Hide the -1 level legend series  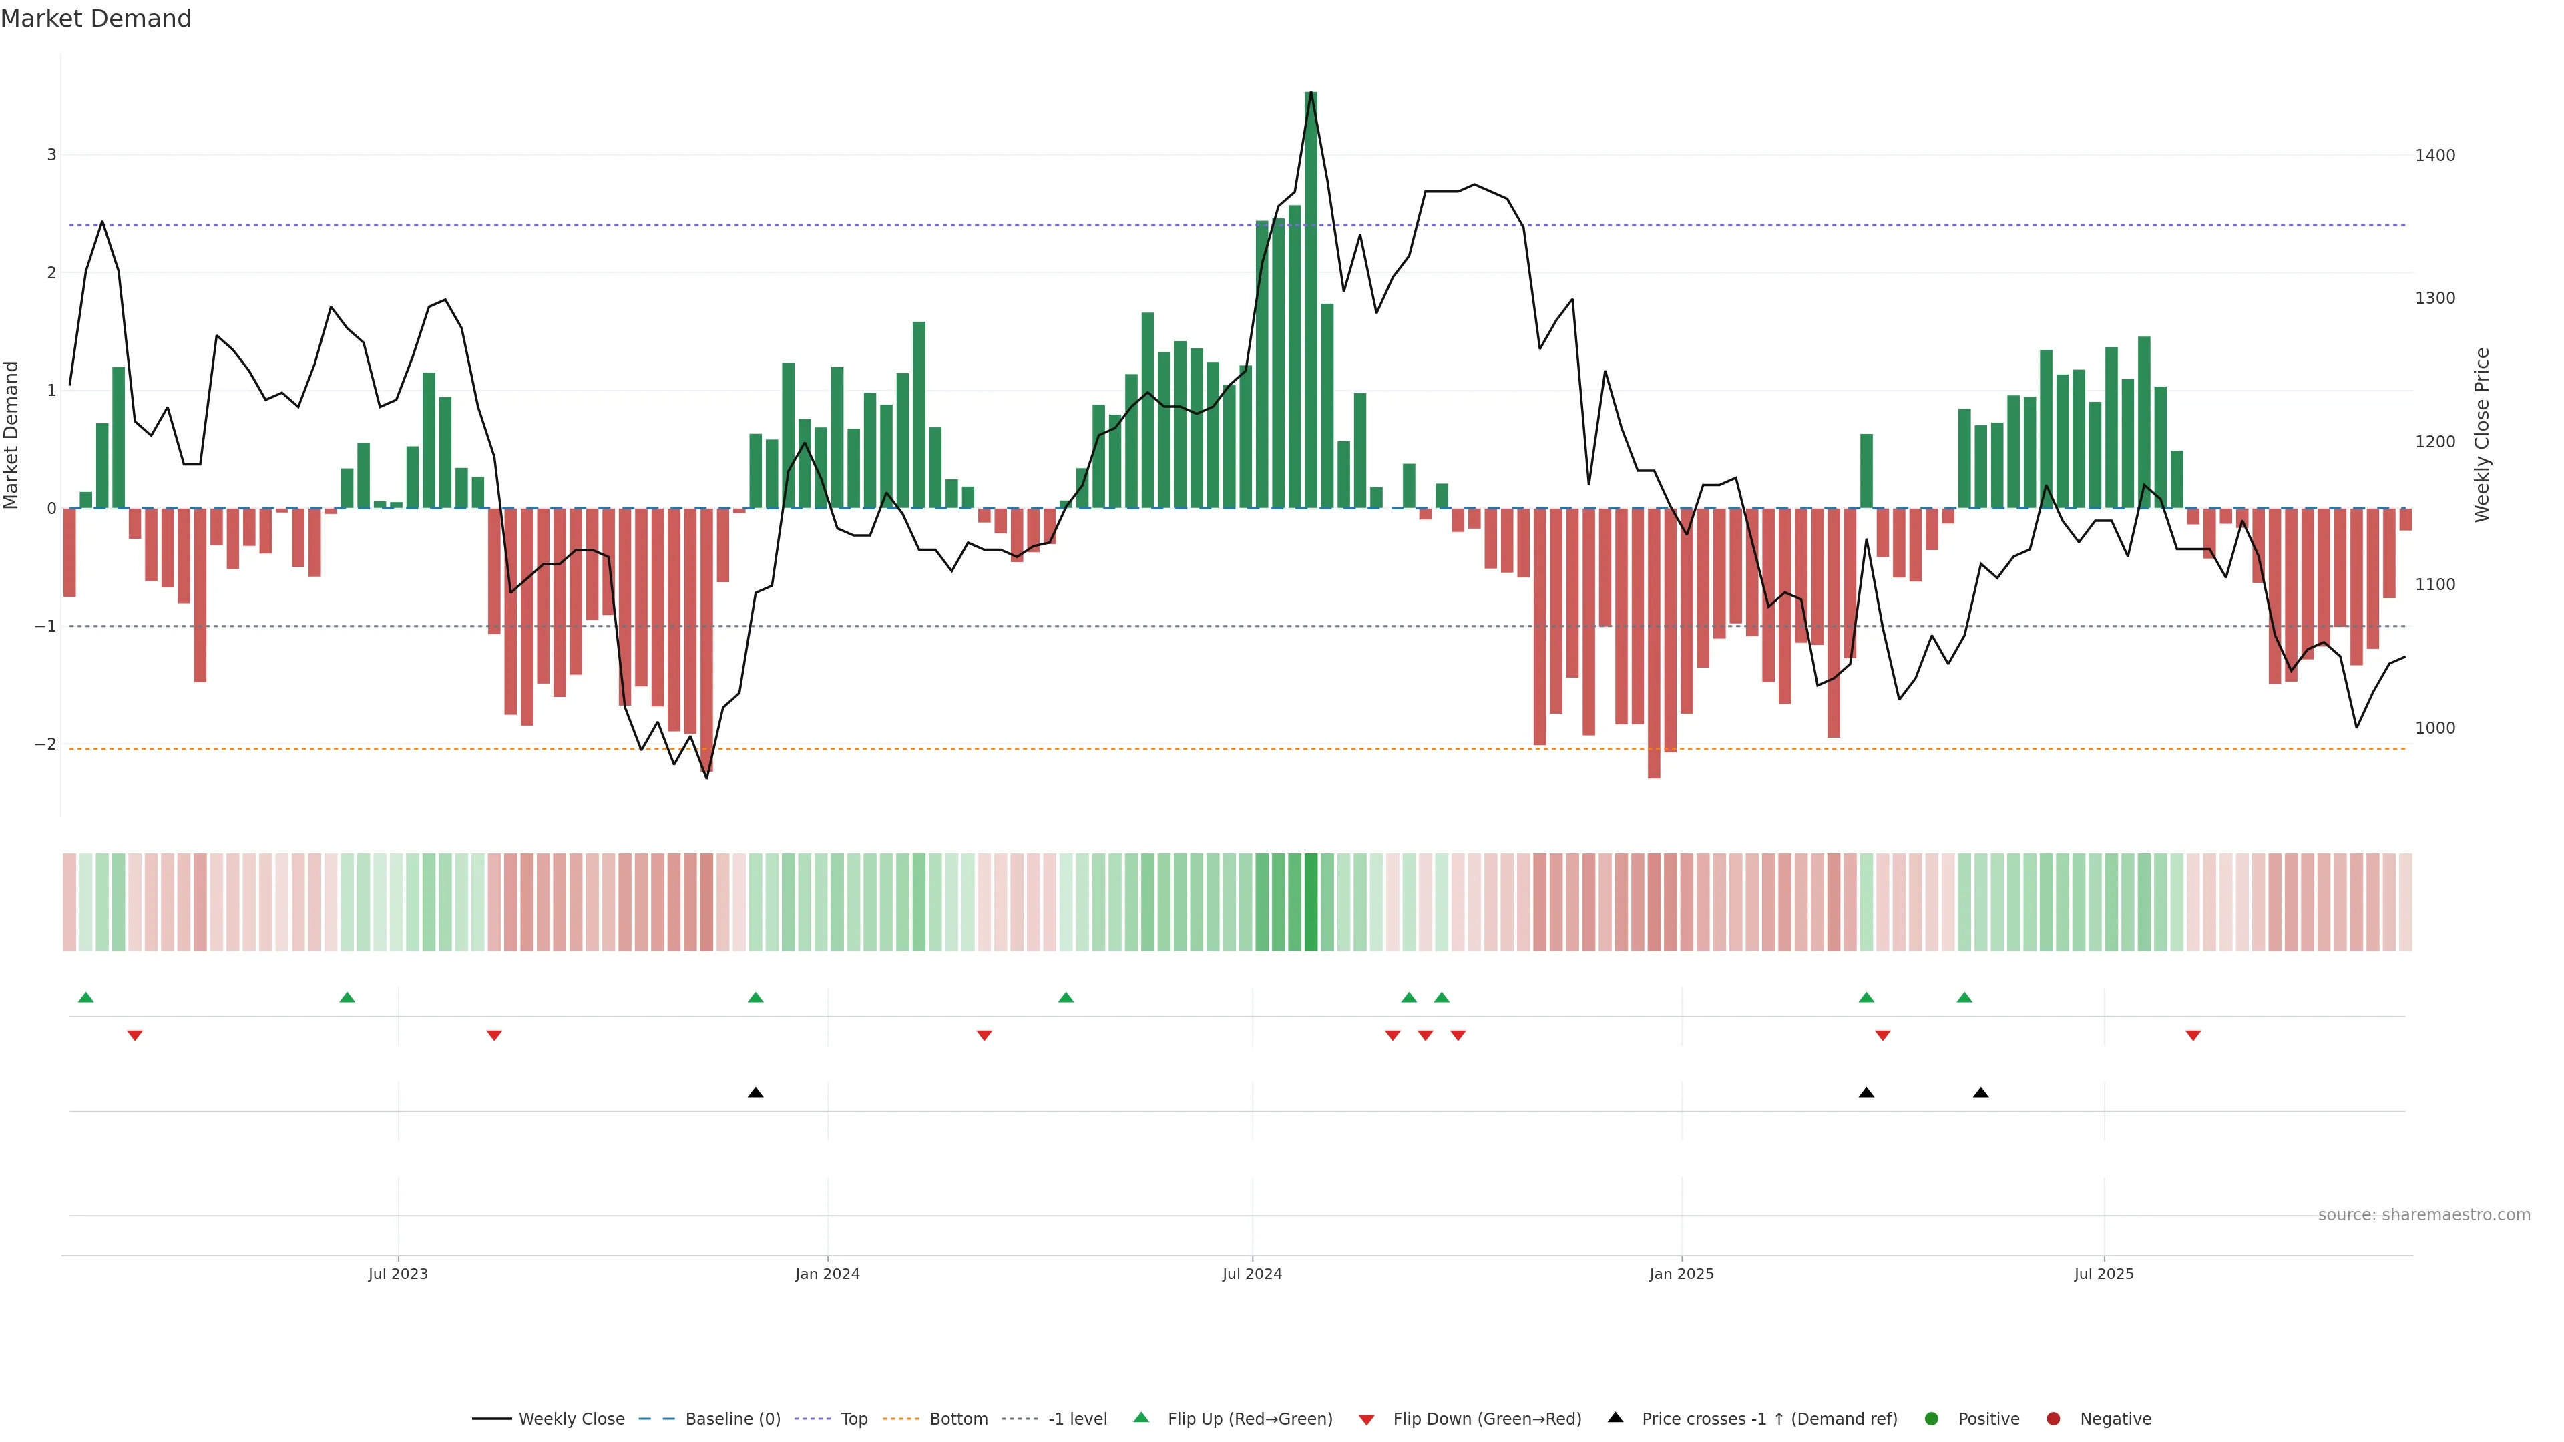1077,1419
